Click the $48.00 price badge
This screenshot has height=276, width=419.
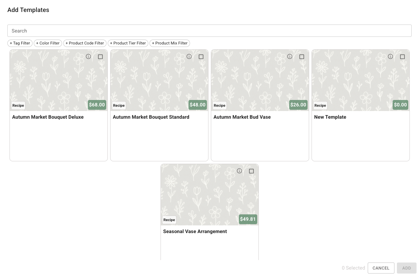(x=198, y=105)
